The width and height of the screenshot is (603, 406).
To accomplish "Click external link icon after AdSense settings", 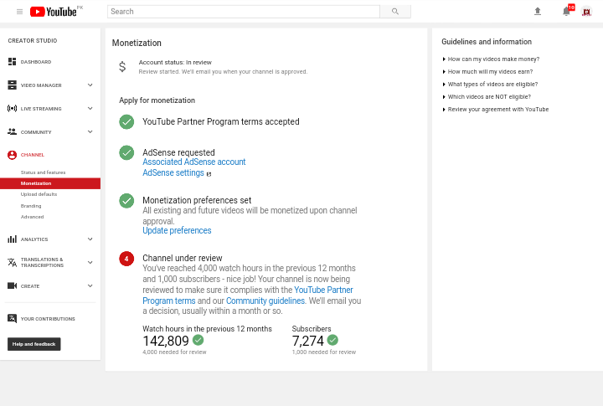I will pyautogui.click(x=209, y=174).
